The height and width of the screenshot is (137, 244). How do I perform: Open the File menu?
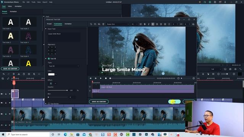24,2
